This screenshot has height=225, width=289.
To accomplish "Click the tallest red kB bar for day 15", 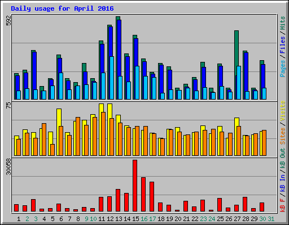I will (x=135, y=186).
